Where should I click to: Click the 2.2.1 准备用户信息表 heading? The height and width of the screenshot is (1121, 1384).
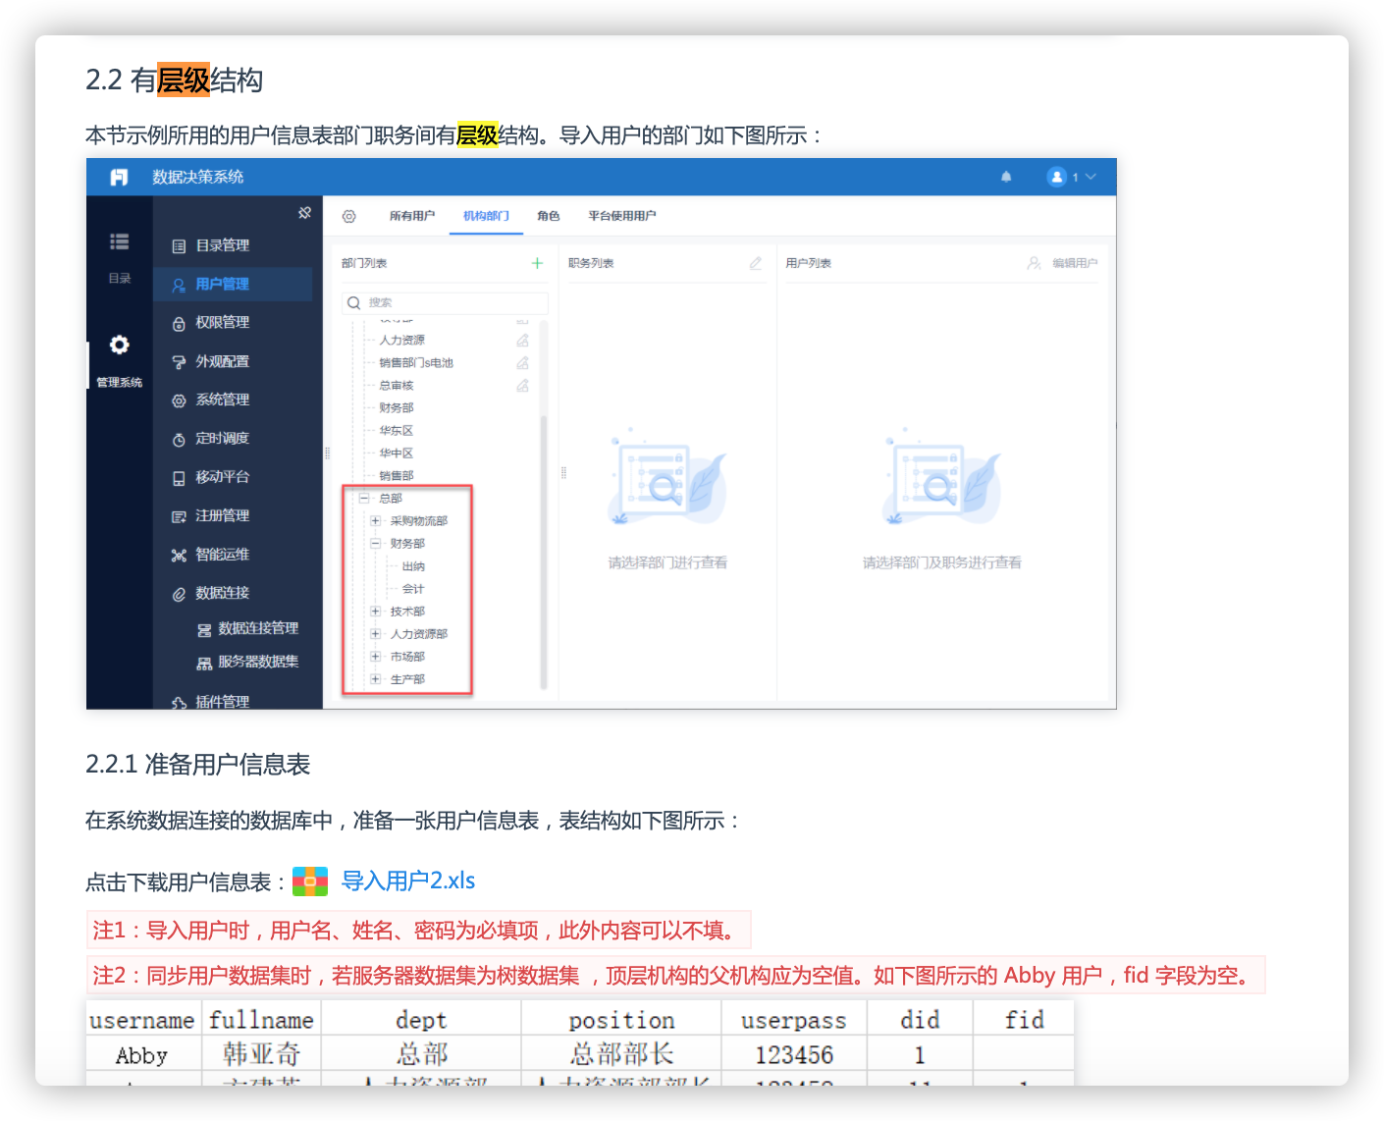[x=197, y=764]
